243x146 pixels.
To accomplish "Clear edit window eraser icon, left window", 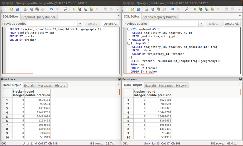I will coord(43,9).
